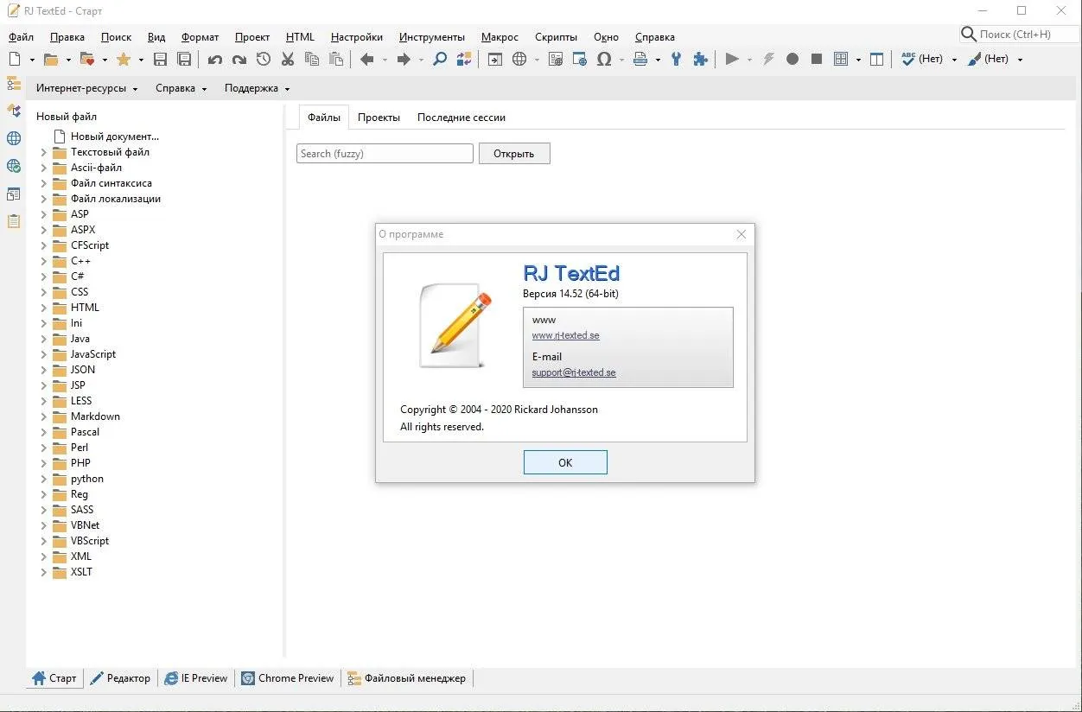Expand the JavaScript templates folder
Viewport: 1082px width, 712px height.
pyautogui.click(x=44, y=354)
